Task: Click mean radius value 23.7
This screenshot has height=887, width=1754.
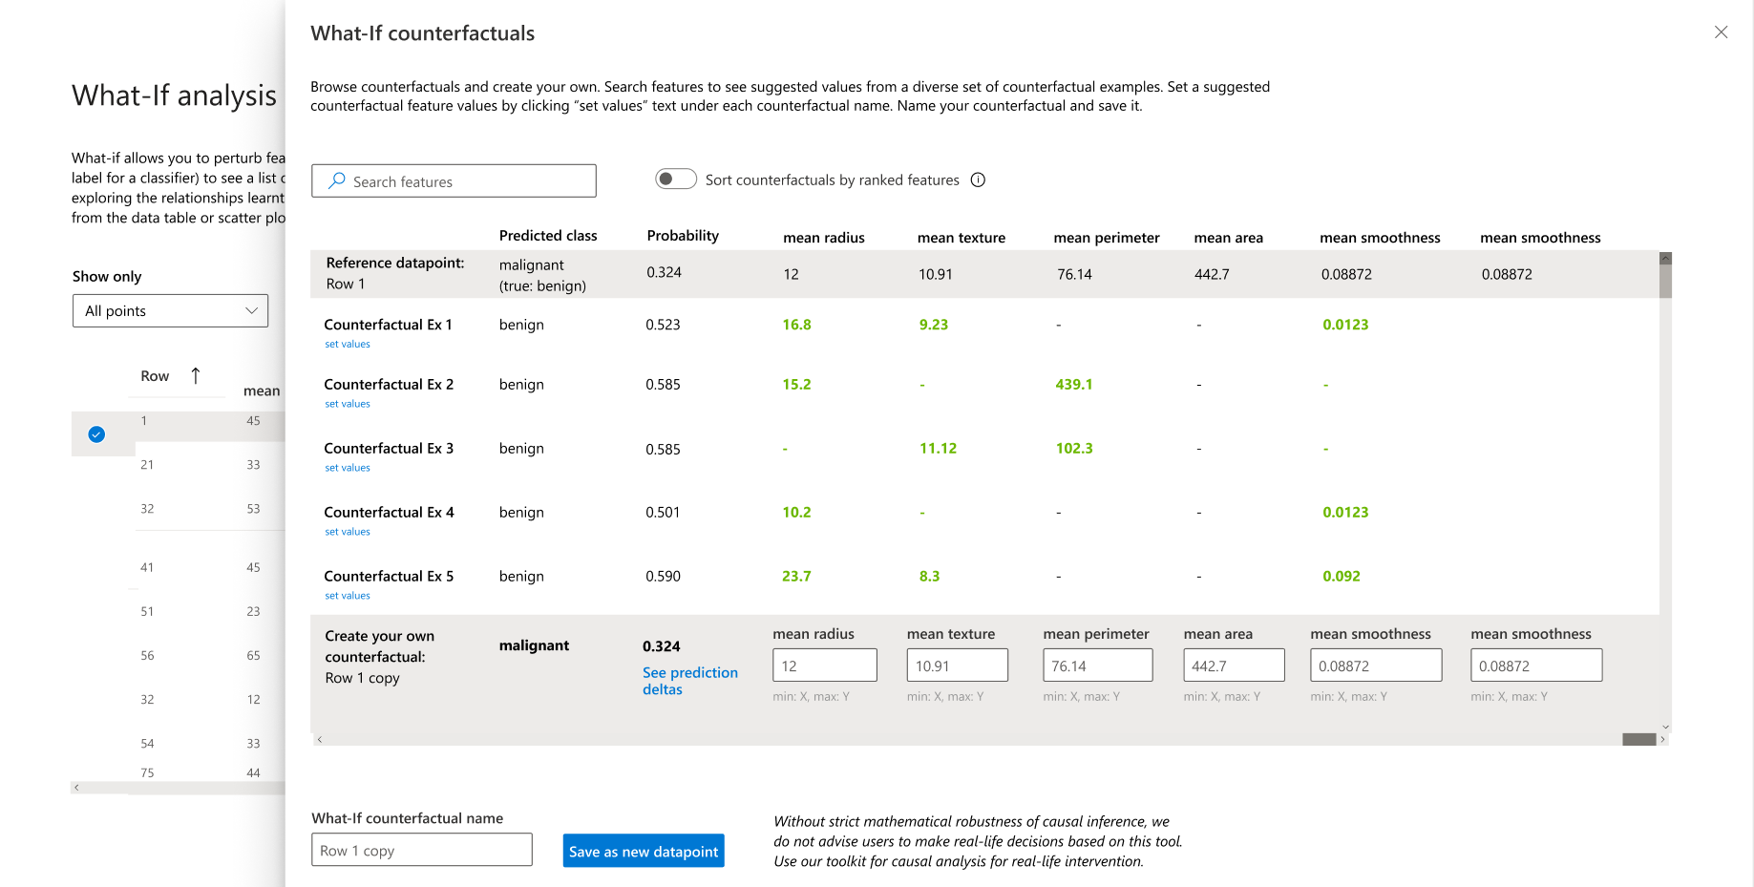Action: pyautogui.click(x=796, y=576)
